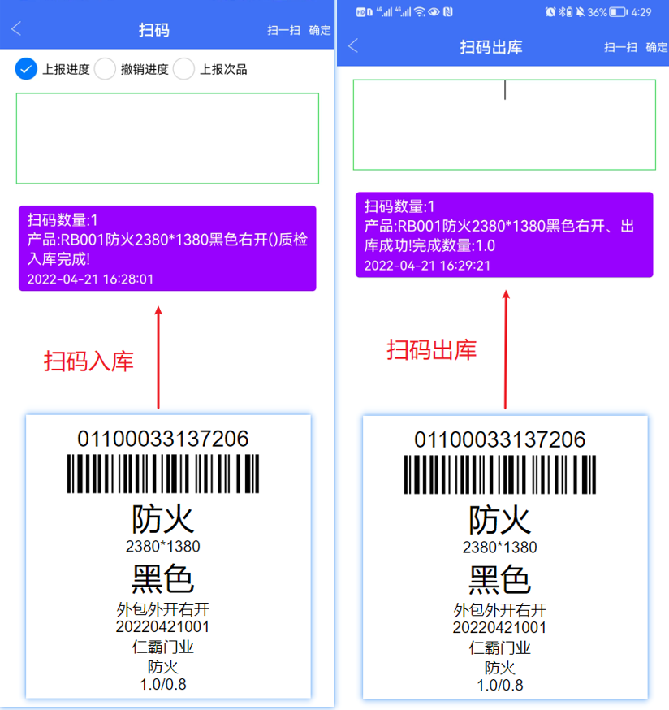Screen dimensions: 669x710
Task: Tap the NFC status icon
Action: point(447,12)
